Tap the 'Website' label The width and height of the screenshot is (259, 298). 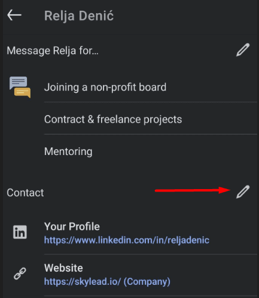point(63,268)
